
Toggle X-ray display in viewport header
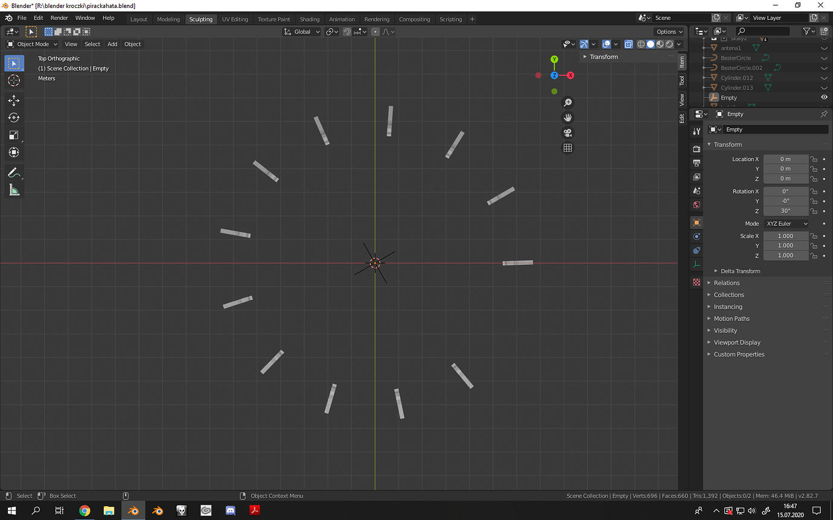[x=628, y=44]
